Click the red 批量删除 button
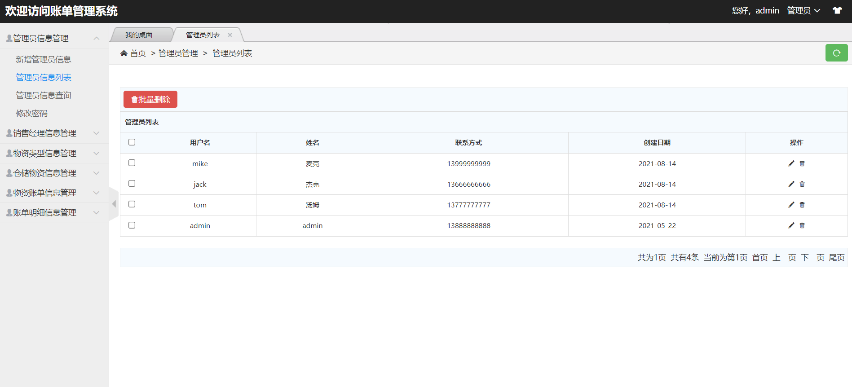This screenshot has width=852, height=387. point(150,99)
